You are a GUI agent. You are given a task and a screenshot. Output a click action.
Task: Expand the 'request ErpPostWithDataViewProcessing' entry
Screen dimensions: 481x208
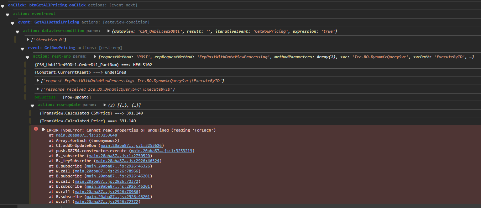click(38, 80)
